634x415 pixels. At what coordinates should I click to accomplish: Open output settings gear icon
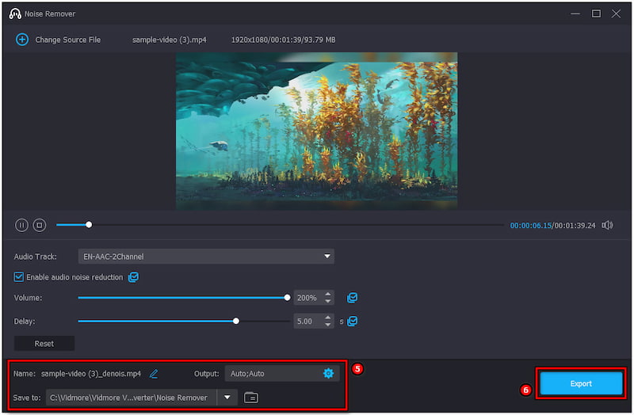[x=328, y=374]
